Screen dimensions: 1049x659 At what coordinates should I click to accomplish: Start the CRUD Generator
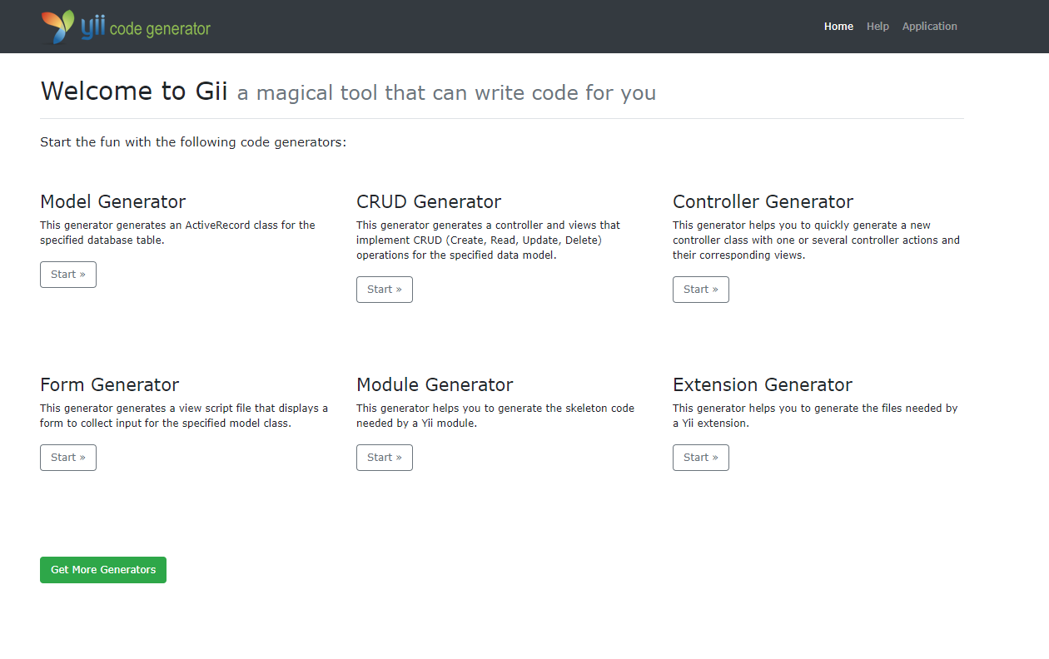click(385, 290)
